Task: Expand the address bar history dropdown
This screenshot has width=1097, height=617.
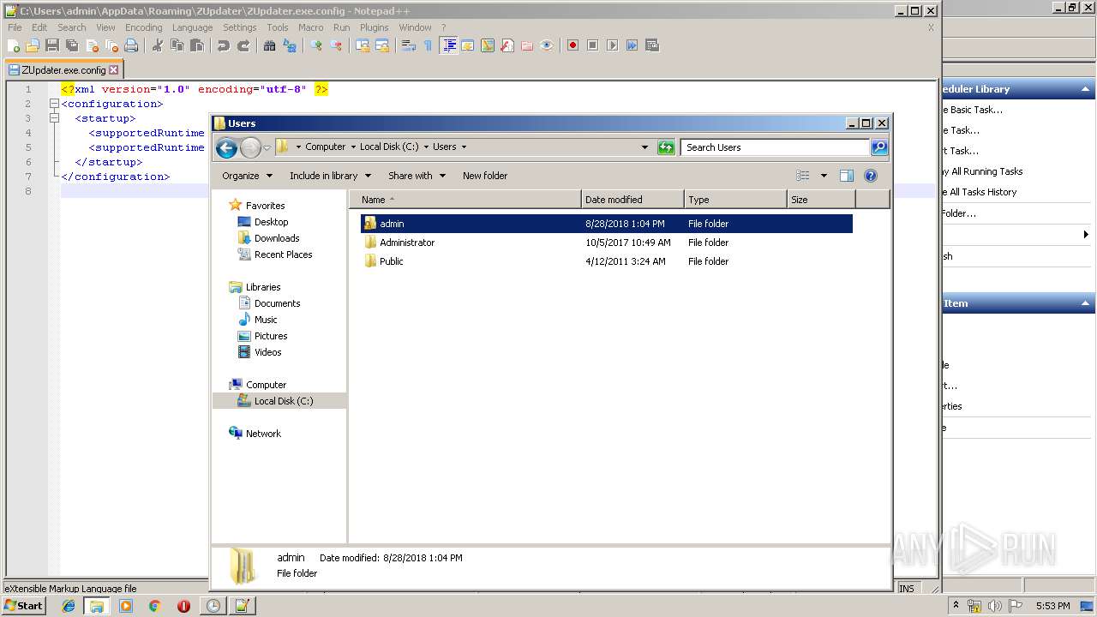Action: (x=644, y=147)
